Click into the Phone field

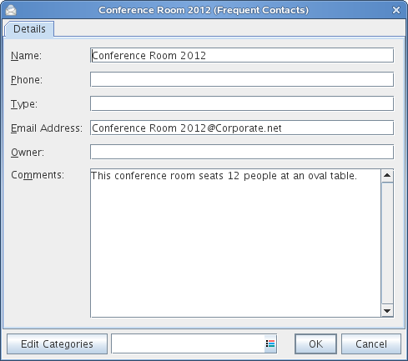click(x=242, y=79)
